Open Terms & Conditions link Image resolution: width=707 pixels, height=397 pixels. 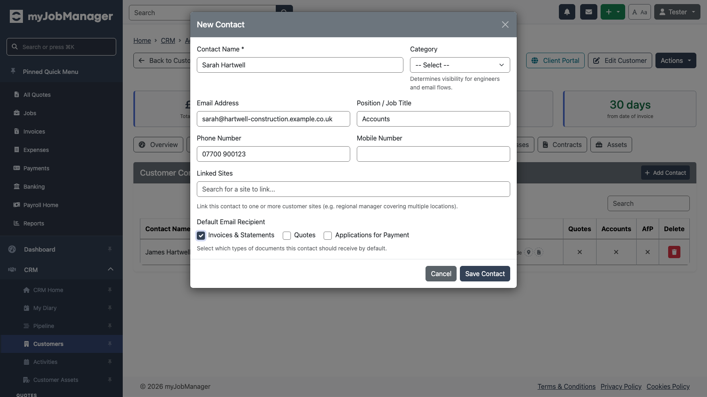(x=566, y=386)
